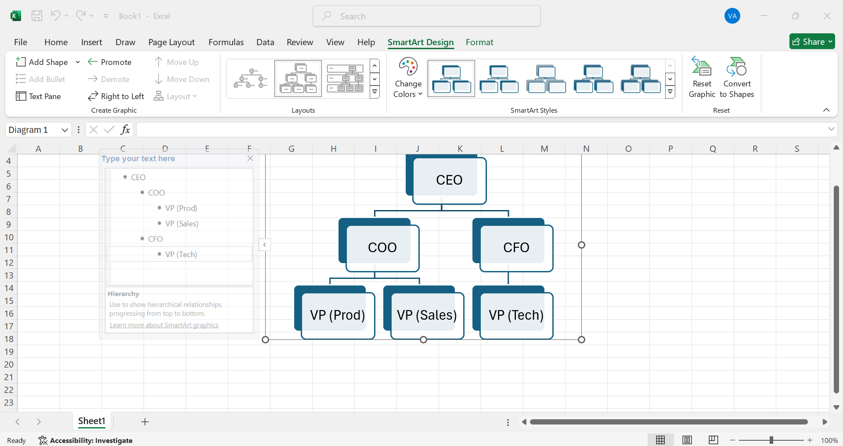Open the Review menu tab

pyautogui.click(x=300, y=42)
